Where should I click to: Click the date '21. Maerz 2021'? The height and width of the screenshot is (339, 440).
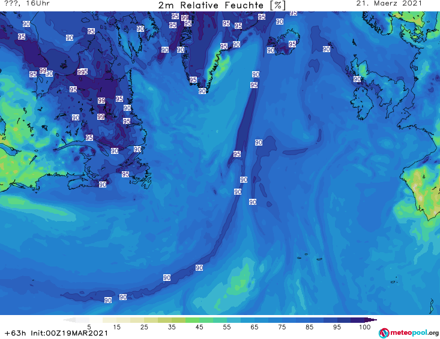point(389,4)
